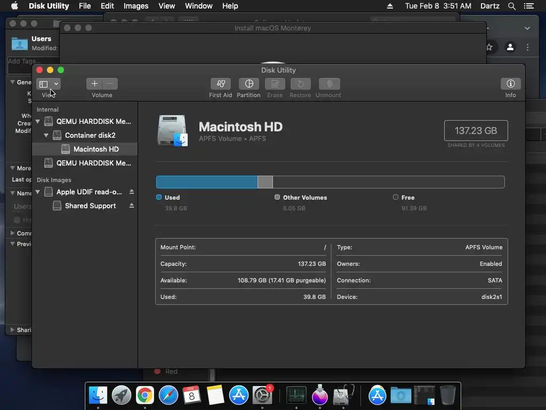Open Finder from the Dock
Viewport: 546px width, 410px height.
coord(98,395)
